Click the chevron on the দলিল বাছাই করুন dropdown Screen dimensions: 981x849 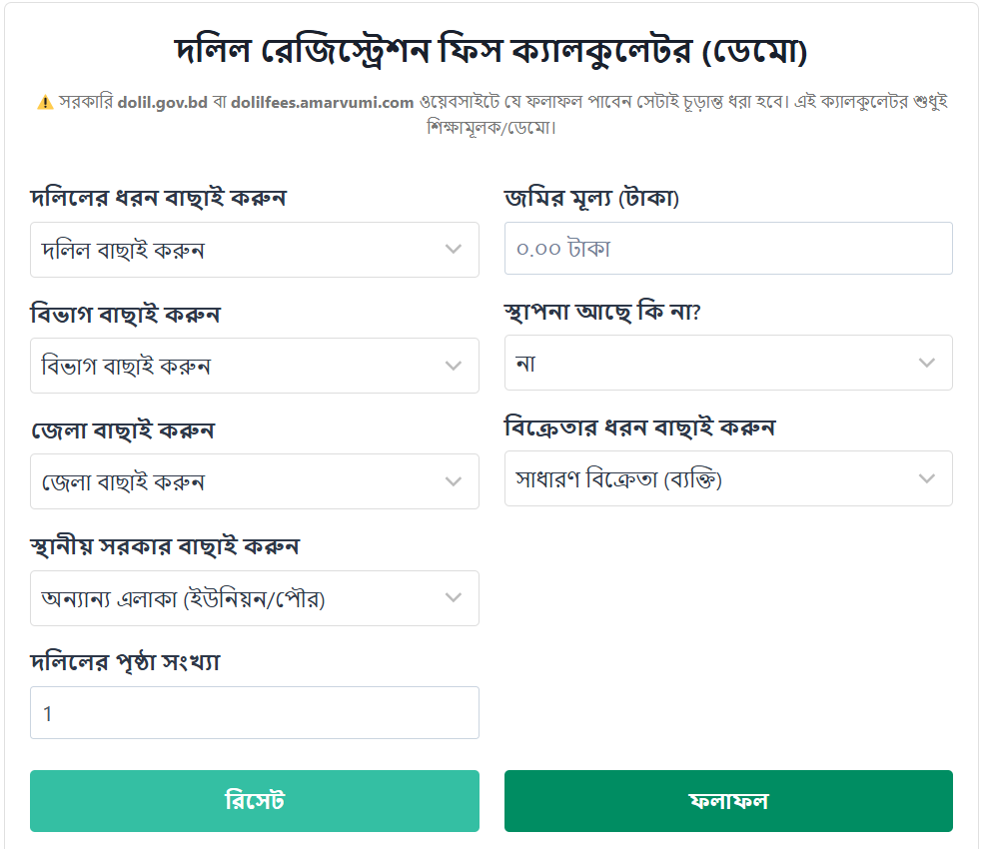[x=452, y=250]
